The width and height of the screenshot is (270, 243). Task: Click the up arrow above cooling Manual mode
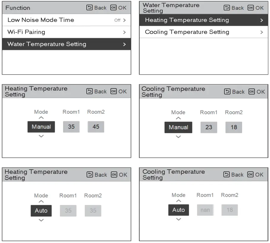point(178,118)
